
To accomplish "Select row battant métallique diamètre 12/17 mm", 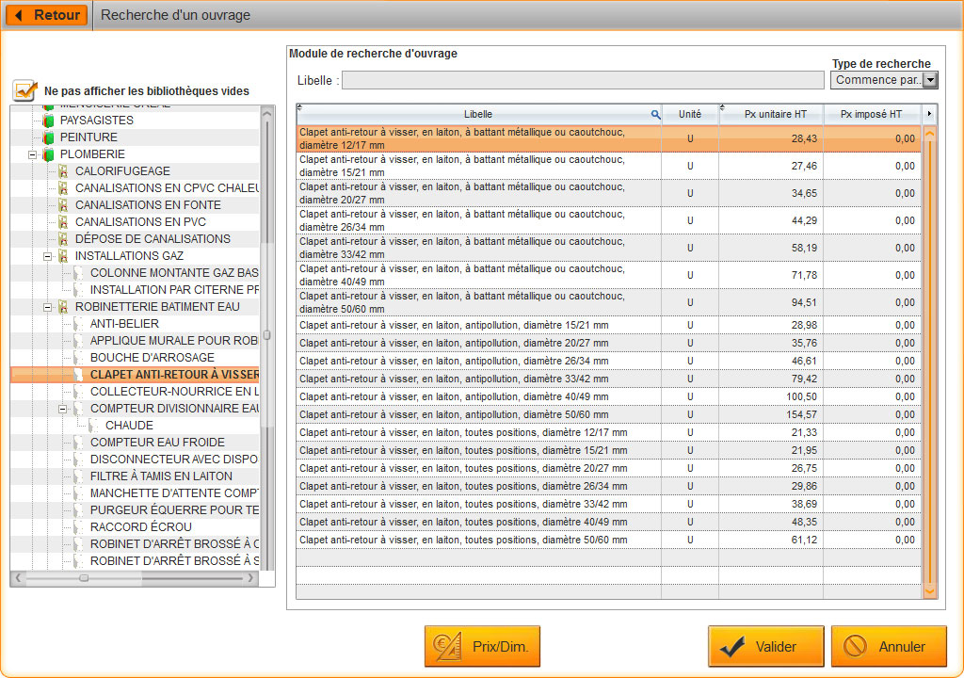I will point(608,138).
